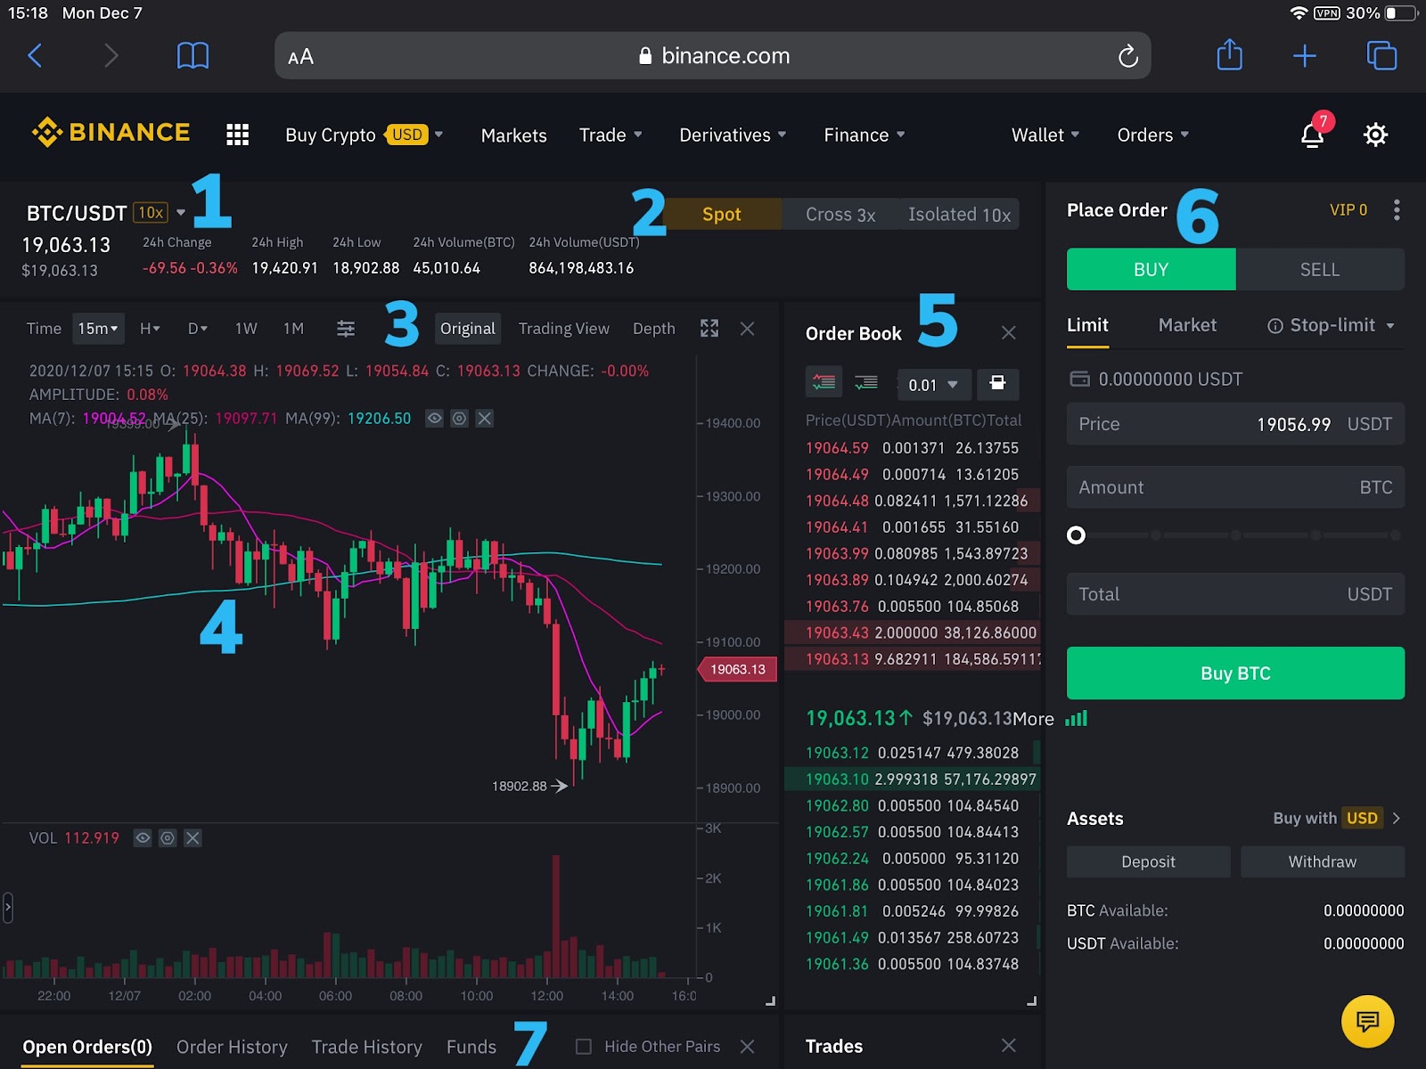Image resolution: width=1426 pixels, height=1069 pixels.
Task: Remove the MA indicator
Action: (484, 419)
